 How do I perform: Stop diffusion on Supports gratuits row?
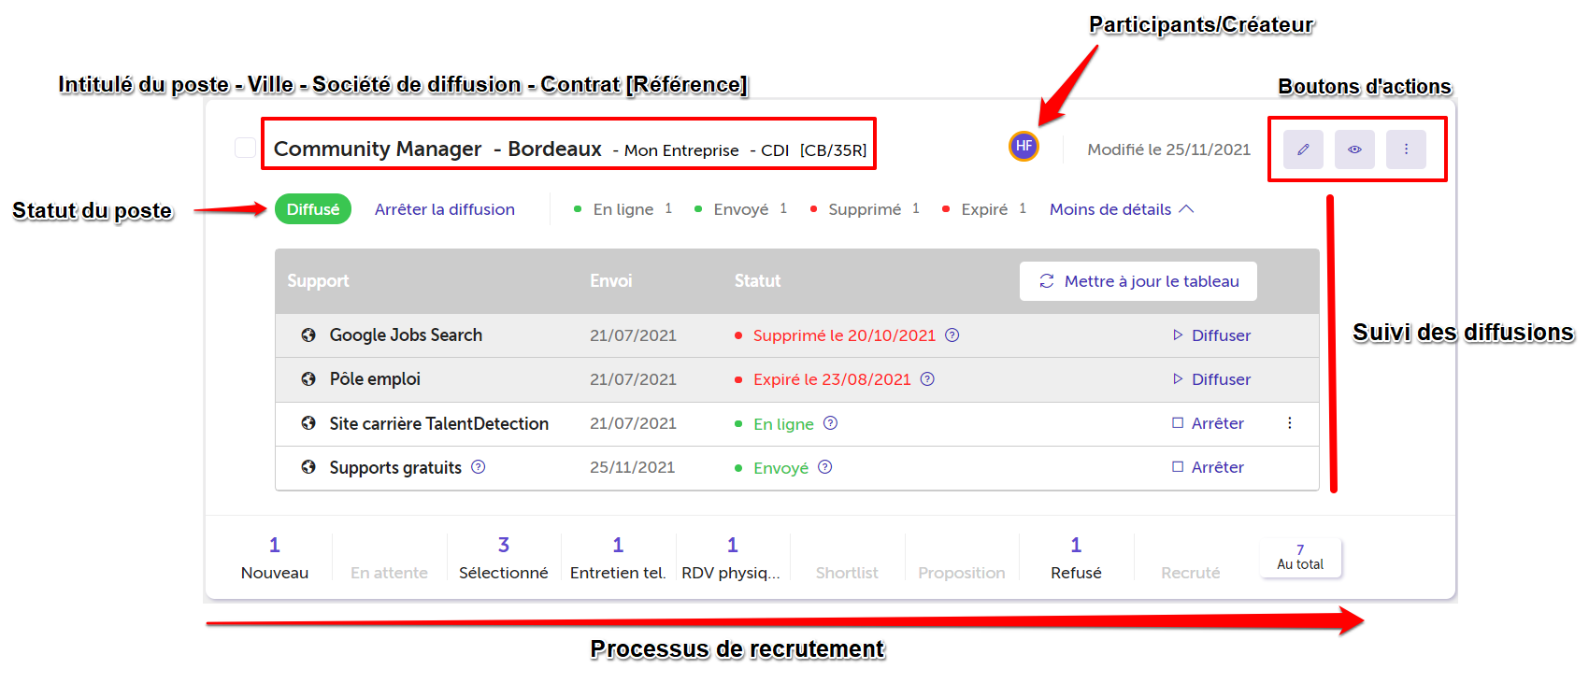[x=1209, y=467]
